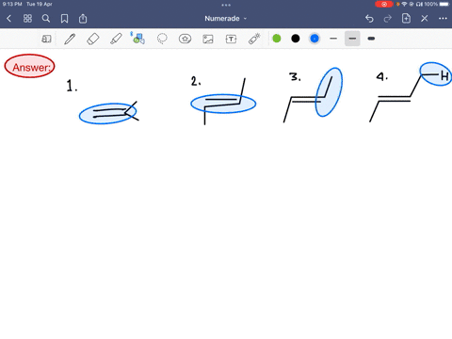The width and height of the screenshot is (452, 339).
Task: Tap the red Answer label
Action: tap(30, 66)
